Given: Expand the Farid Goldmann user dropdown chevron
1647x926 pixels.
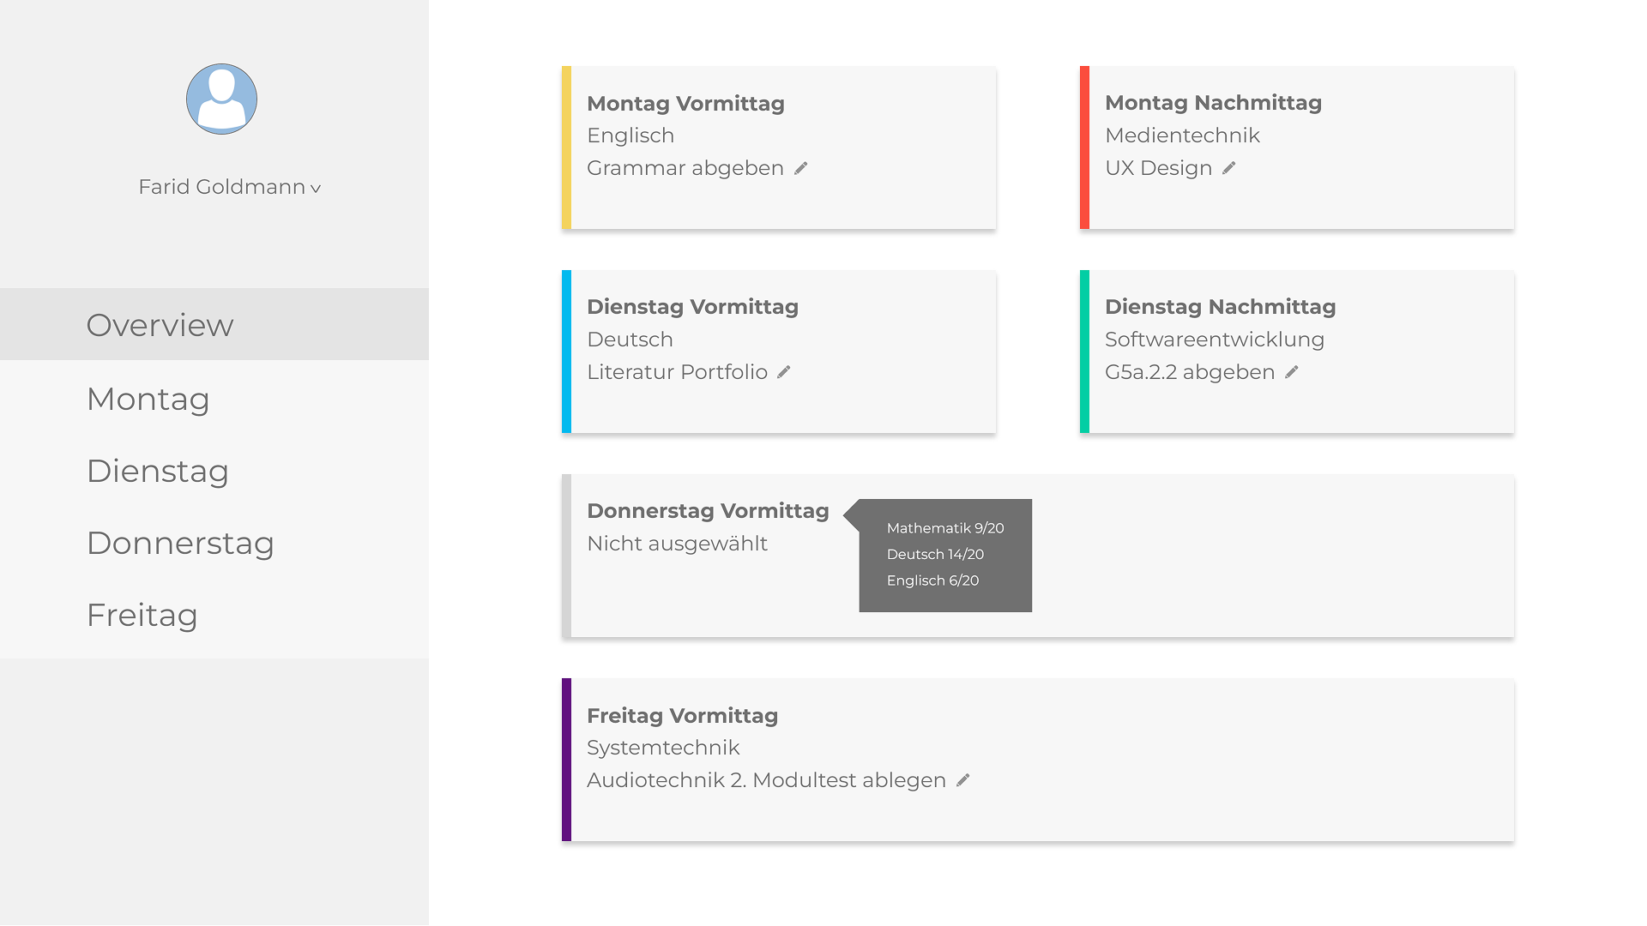Looking at the screenshot, I should (316, 189).
